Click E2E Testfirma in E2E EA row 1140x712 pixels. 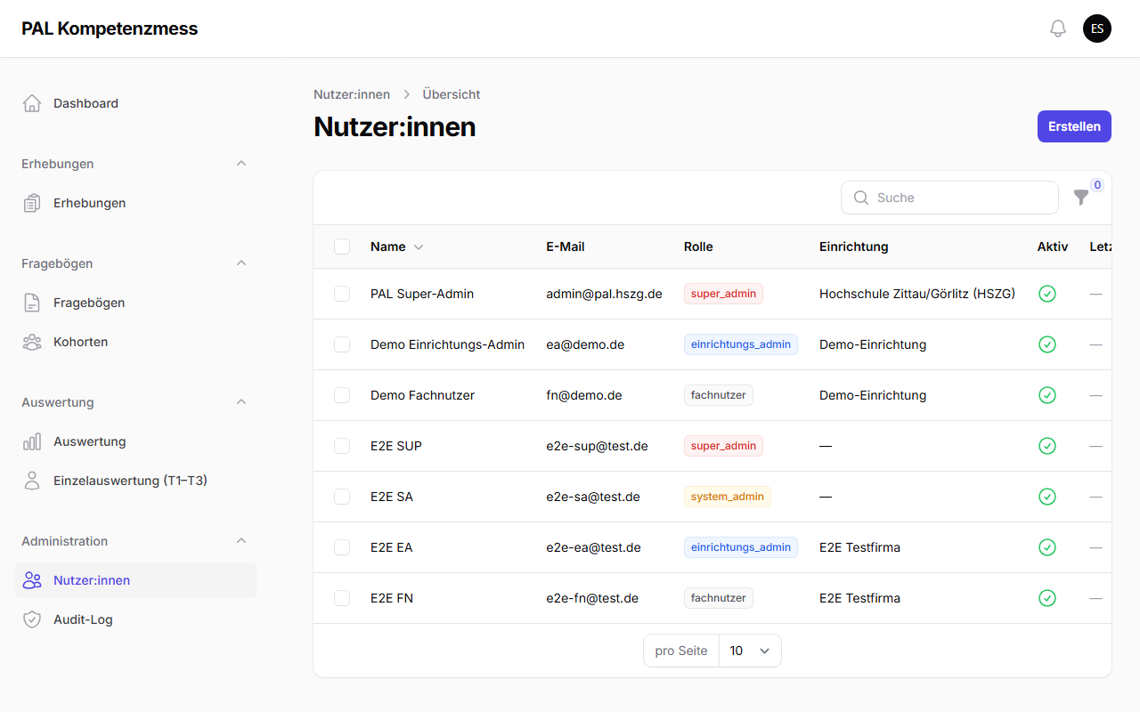[859, 547]
